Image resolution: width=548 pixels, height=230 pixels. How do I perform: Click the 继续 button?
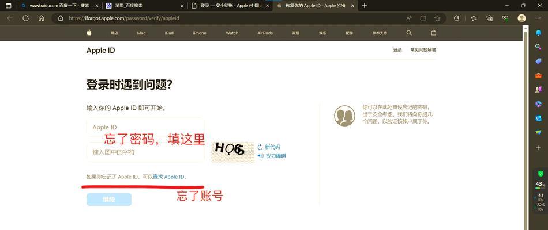109,200
